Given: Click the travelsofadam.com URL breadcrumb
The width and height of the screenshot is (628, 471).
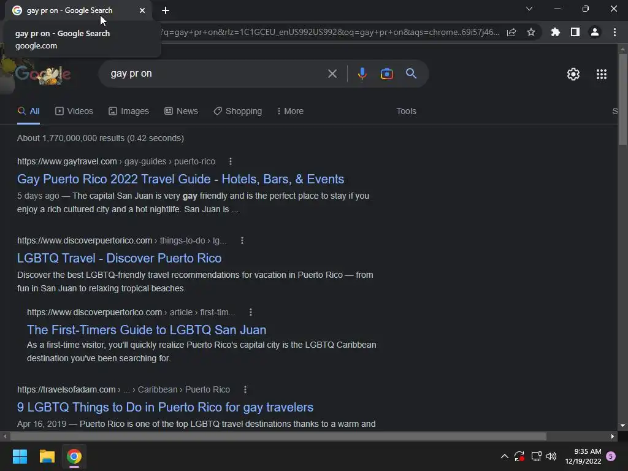Looking at the screenshot, I should tap(123, 389).
